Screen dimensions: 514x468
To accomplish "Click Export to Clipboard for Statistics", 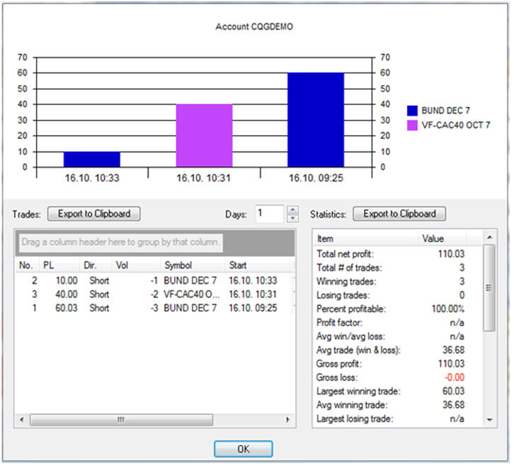I will pos(399,213).
